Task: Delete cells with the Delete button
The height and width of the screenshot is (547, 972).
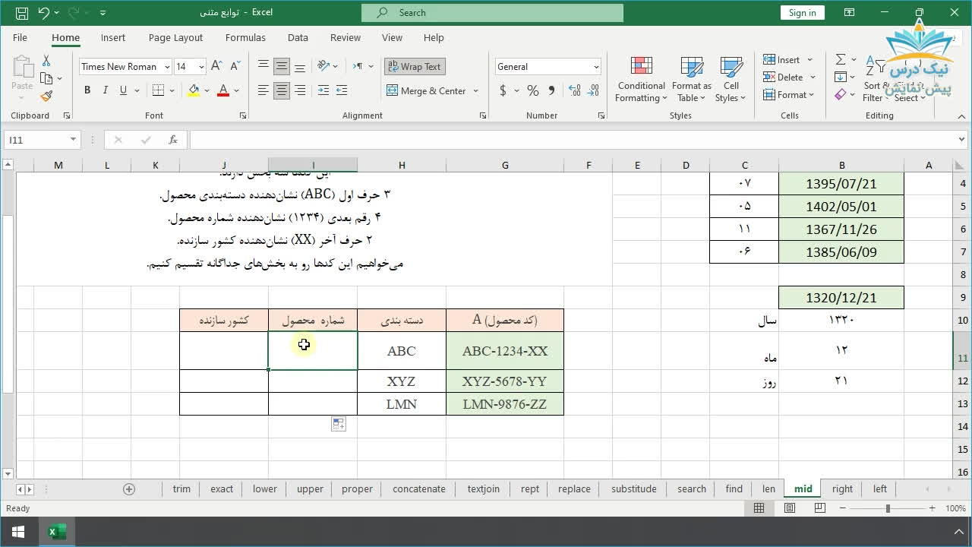Action: tap(783, 77)
